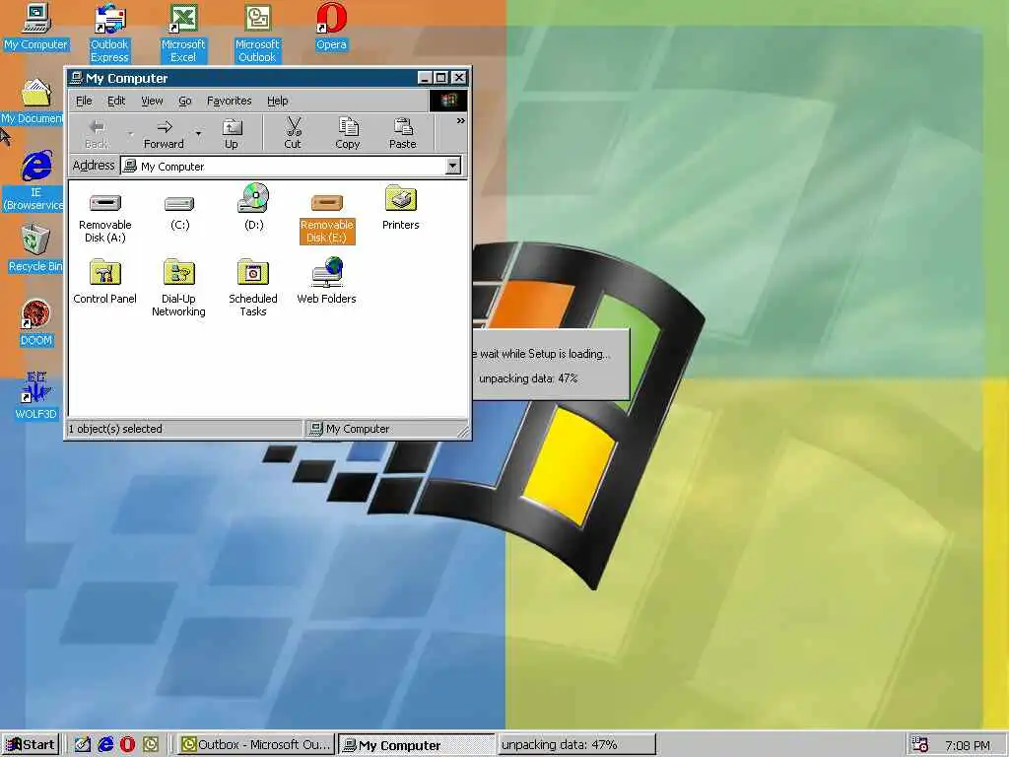Click the Copy toolbar button
This screenshot has width=1009, height=757.
coord(348,134)
